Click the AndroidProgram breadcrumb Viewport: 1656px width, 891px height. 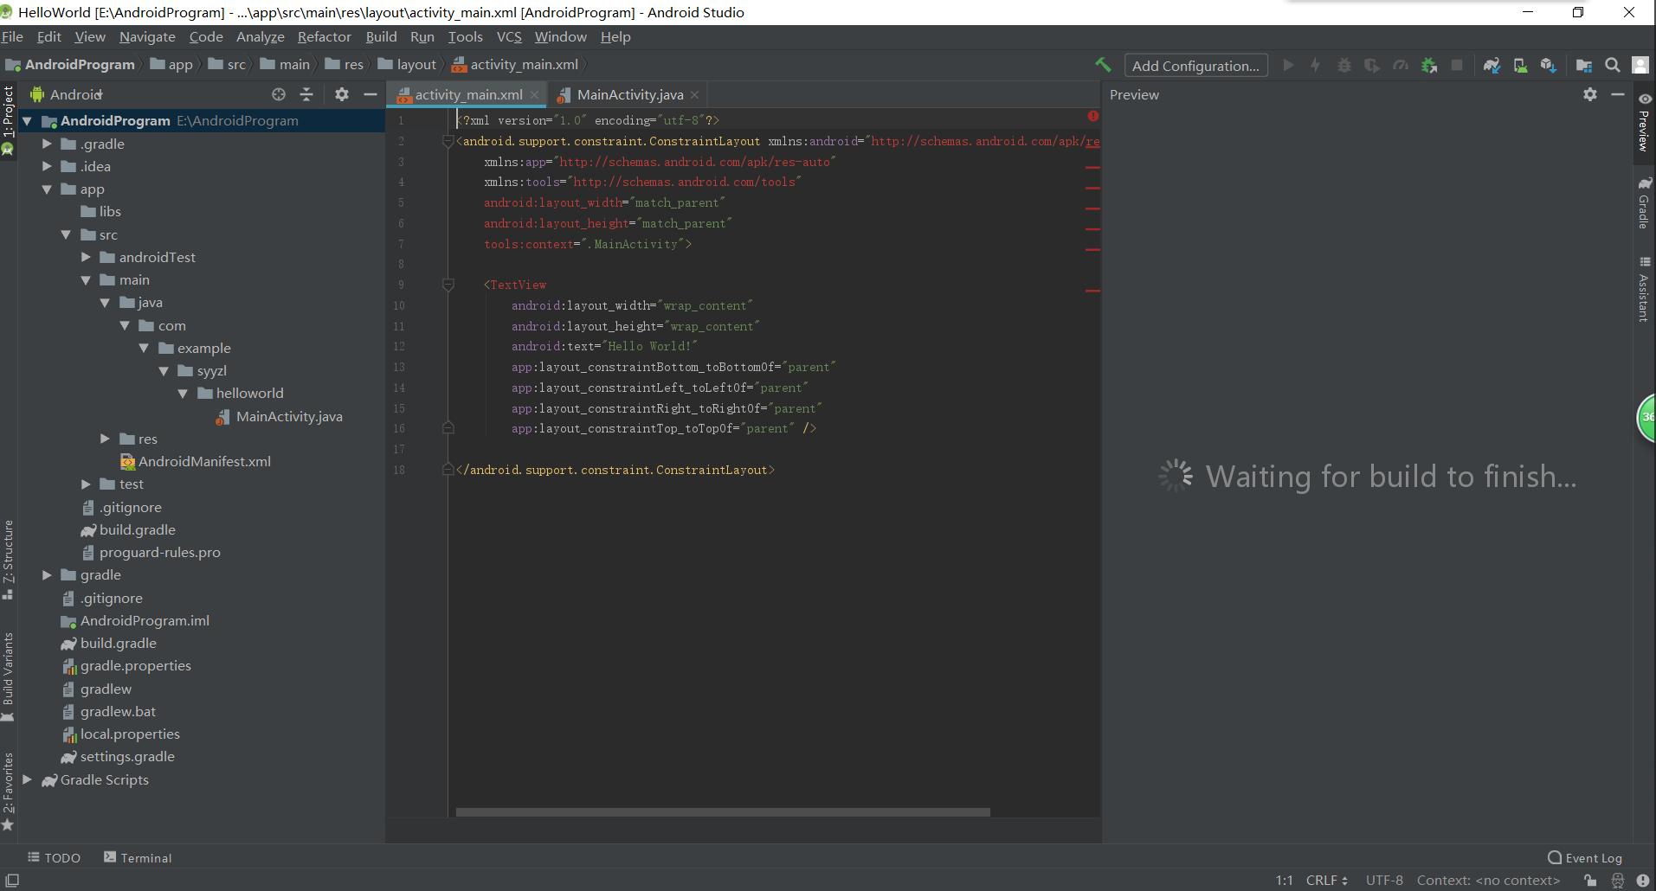tap(70, 65)
